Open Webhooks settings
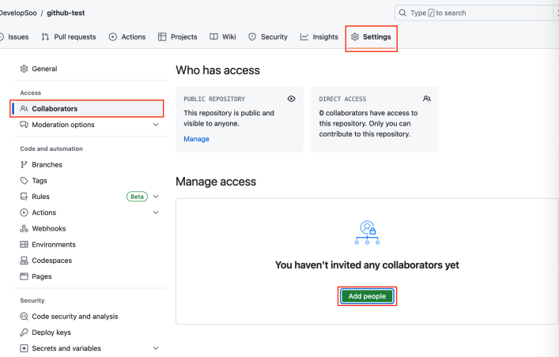 pyautogui.click(x=89, y=229)
